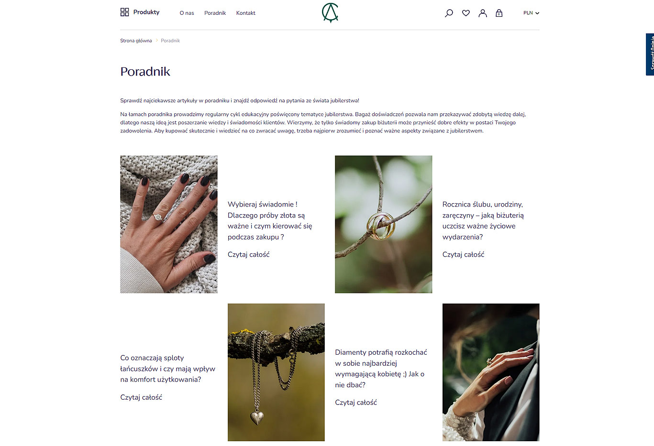Image resolution: width=654 pixels, height=446 pixels.
Task: Open the wedding rings on branch image
Action: [x=383, y=224]
